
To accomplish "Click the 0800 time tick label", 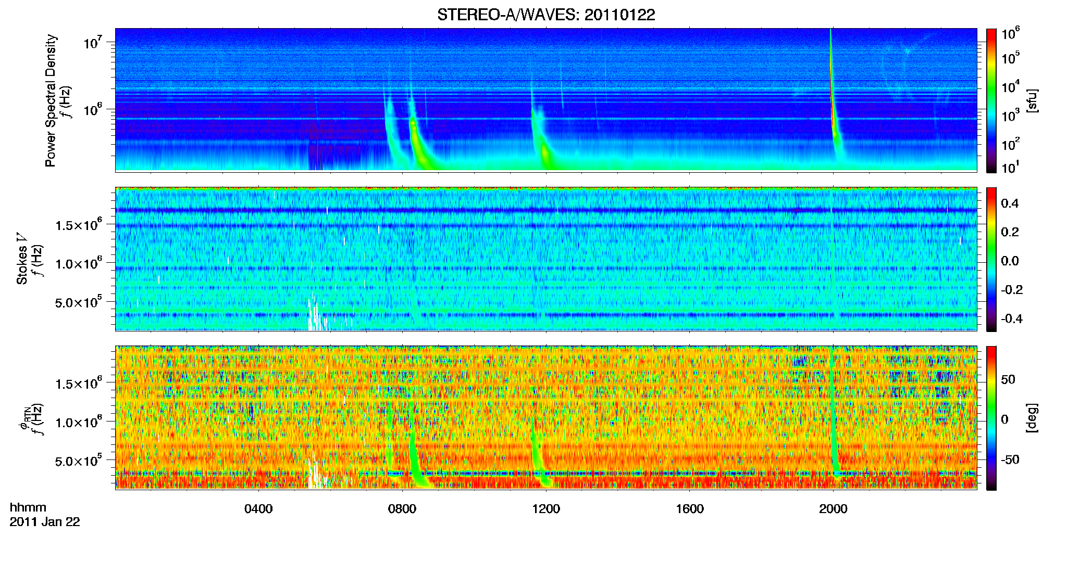I will tap(402, 509).
